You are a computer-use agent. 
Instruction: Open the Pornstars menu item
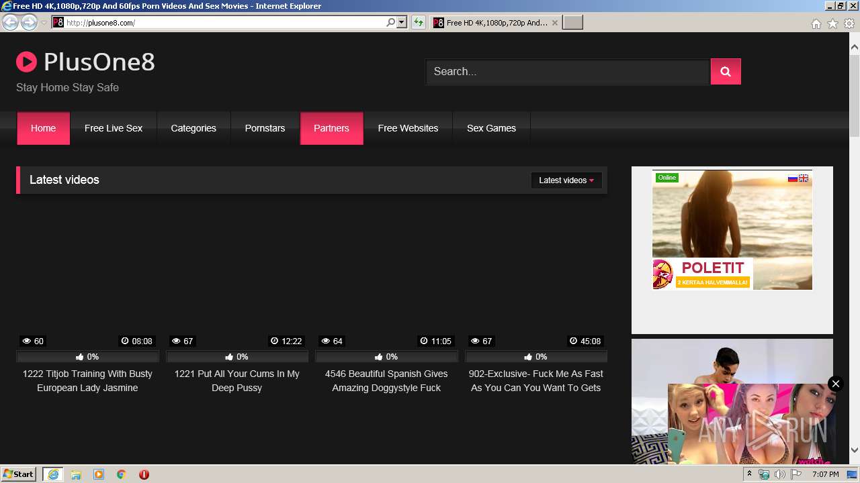(265, 128)
